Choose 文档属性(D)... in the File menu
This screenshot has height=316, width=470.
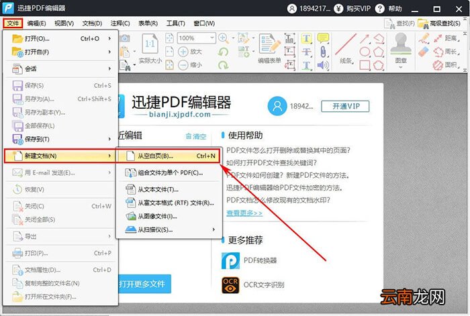[x=61, y=270]
